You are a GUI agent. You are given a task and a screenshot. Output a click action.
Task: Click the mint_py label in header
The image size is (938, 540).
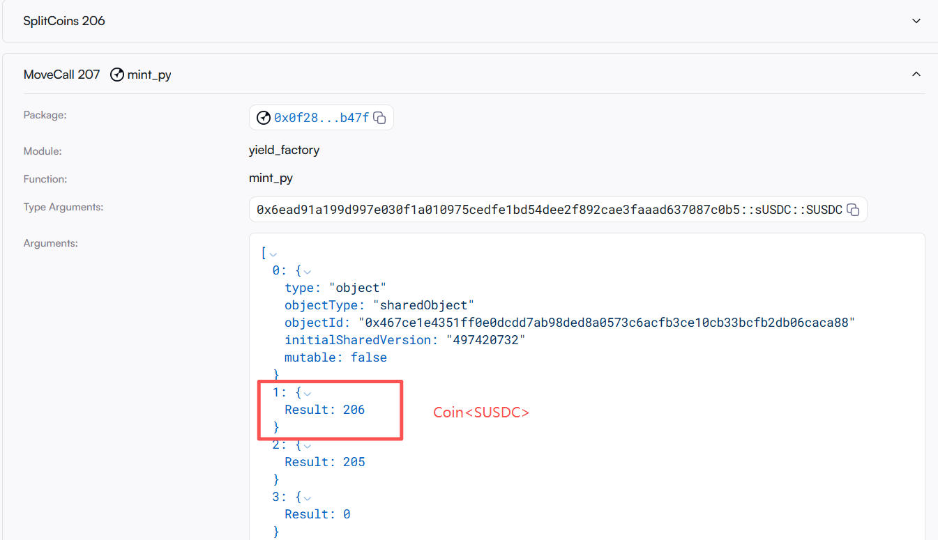pyautogui.click(x=149, y=75)
